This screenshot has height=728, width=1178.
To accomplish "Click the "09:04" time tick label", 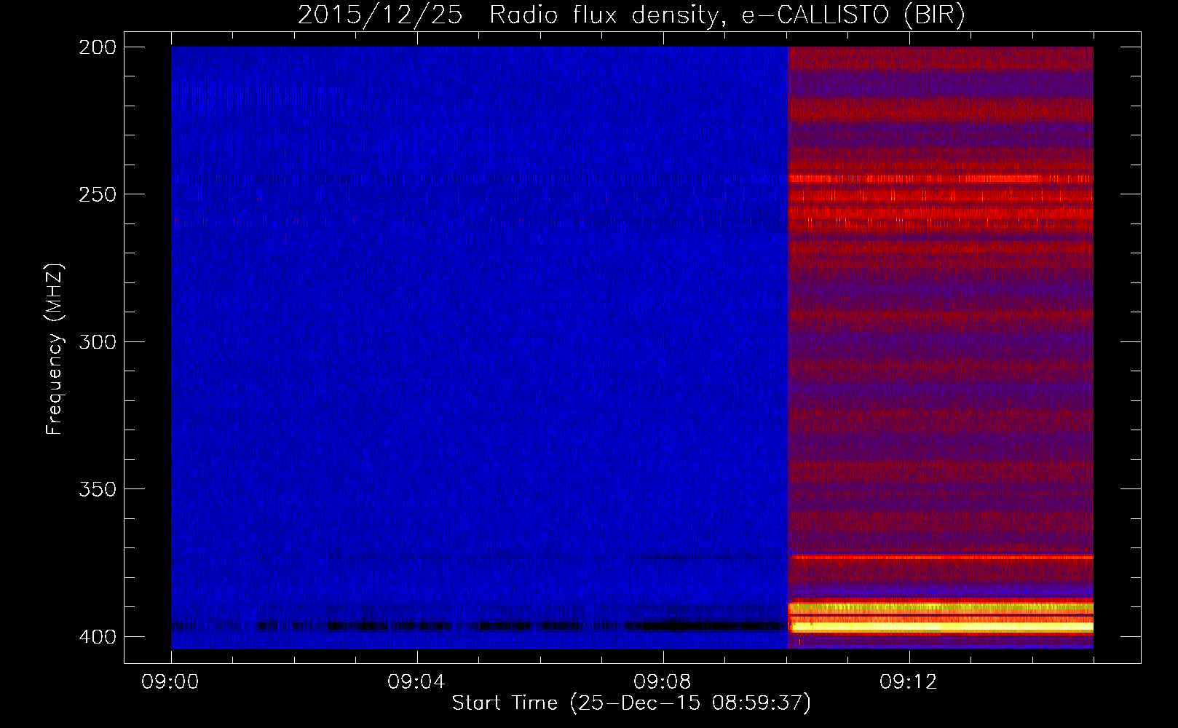I will tap(416, 681).
